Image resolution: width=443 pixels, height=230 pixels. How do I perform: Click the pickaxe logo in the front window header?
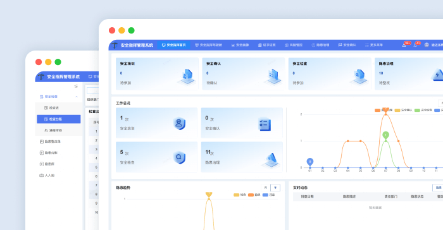[x=115, y=45]
